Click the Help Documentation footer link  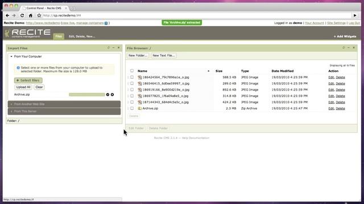click(x=196, y=138)
